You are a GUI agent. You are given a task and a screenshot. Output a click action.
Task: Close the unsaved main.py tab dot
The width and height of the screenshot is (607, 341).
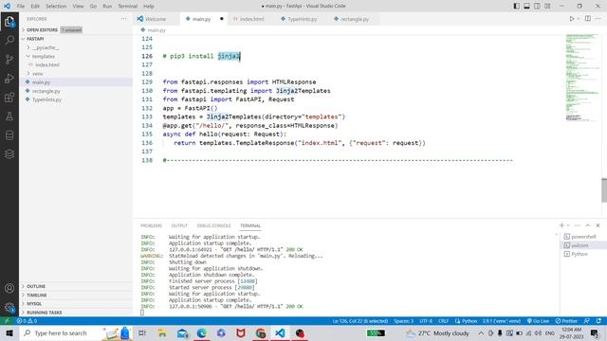click(x=221, y=19)
